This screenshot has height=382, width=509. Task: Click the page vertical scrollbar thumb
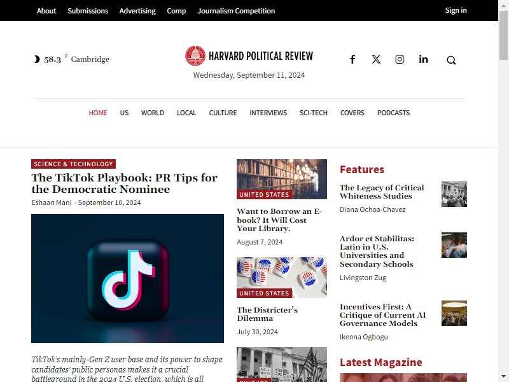(x=503, y=36)
